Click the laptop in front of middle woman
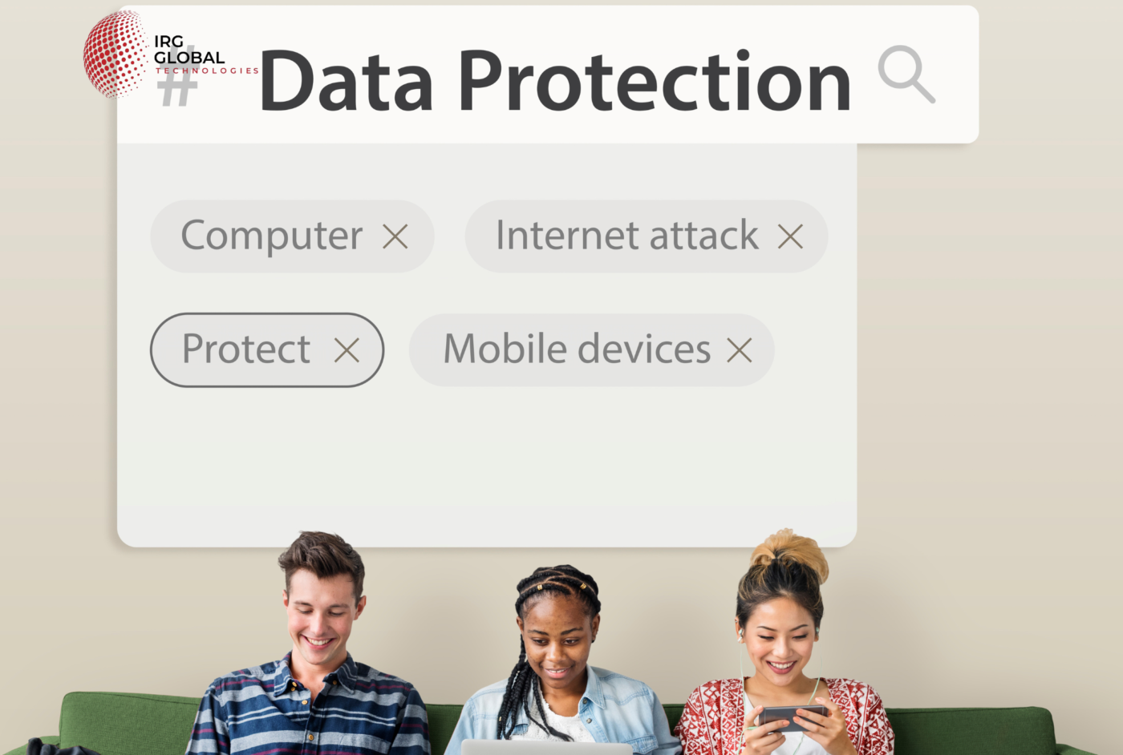 tap(547, 748)
